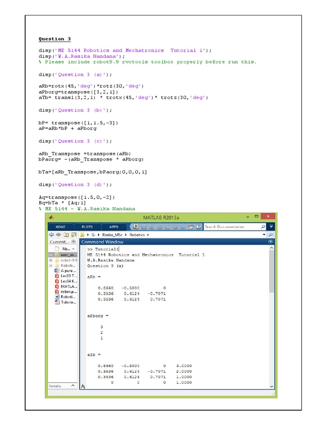Switch to the PLOTS tab
Viewport: 319px width, 426px height.
click(x=87, y=227)
